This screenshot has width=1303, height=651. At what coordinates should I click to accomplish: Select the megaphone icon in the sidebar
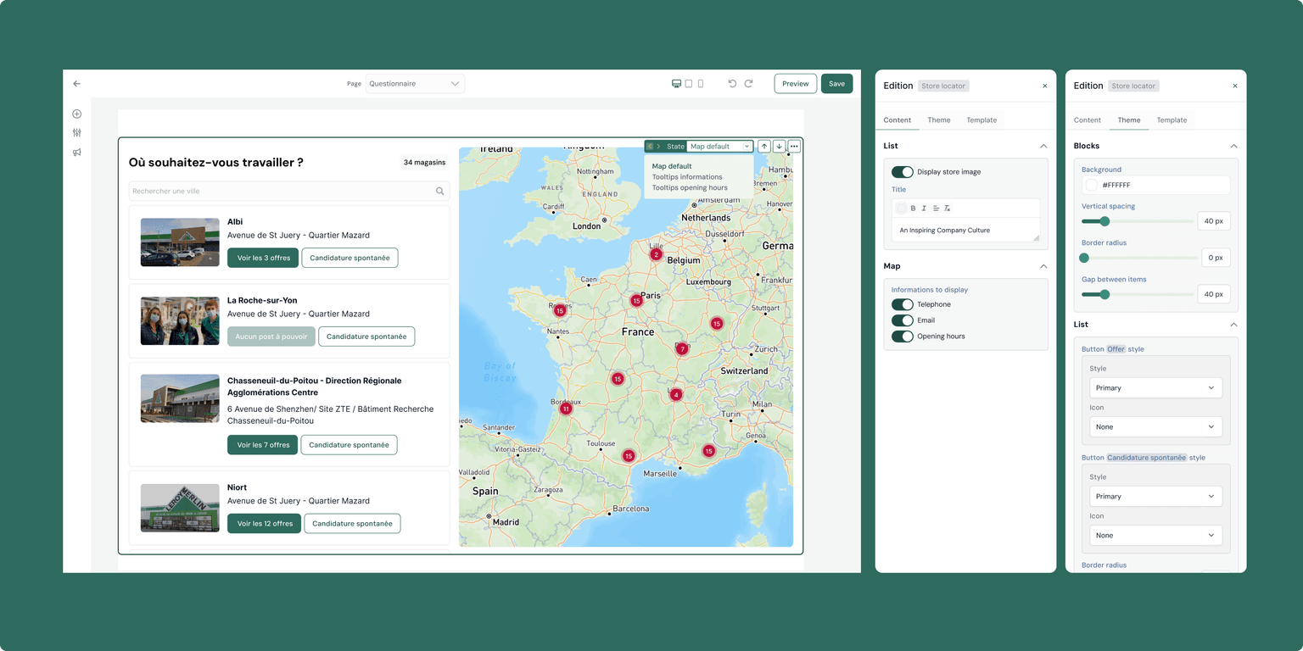(76, 152)
